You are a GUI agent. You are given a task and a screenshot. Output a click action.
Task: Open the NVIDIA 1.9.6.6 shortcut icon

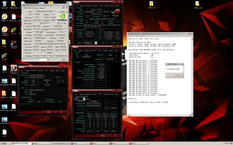pos(4,56)
